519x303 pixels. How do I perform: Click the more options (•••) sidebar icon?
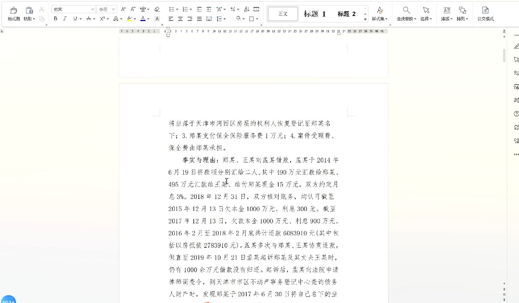516,154
